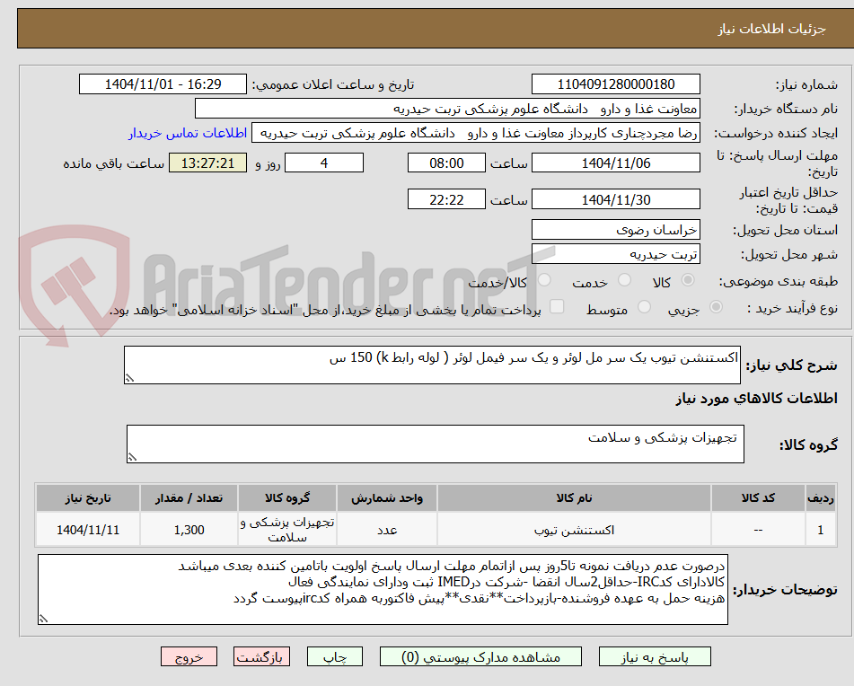The height and width of the screenshot is (686, 854).
Task: Click the resize grip of توضیحات خریدار box
Action: tap(44, 619)
